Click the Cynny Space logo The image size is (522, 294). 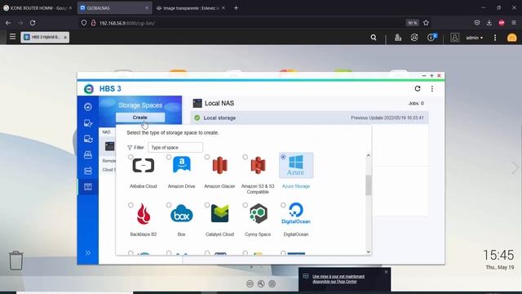pyautogui.click(x=258, y=213)
